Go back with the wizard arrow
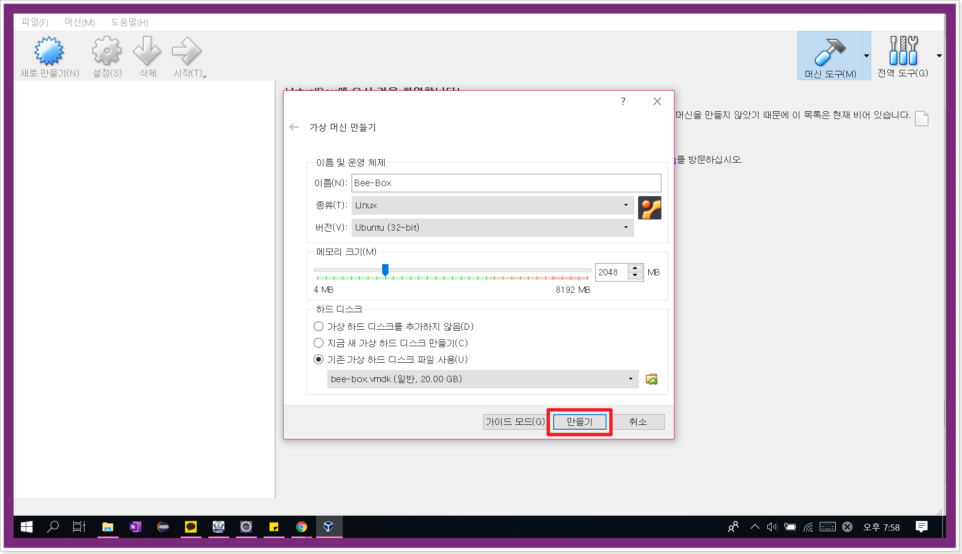Screen dimensions: 962x554 click(x=294, y=127)
